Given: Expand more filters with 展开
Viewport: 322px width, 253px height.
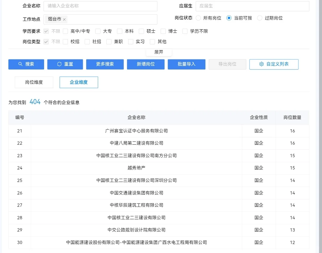Looking at the screenshot, I should [159, 52].
